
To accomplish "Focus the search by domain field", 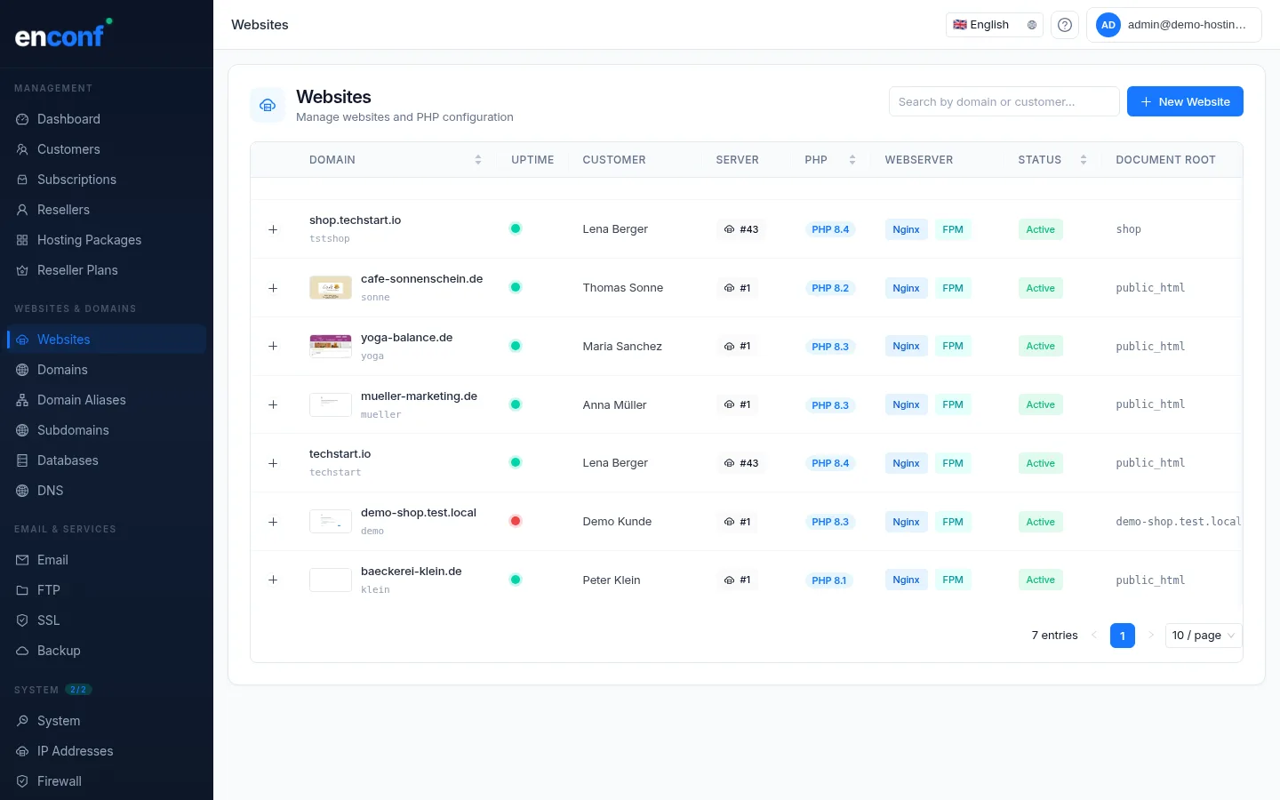I will (1004, 101).
